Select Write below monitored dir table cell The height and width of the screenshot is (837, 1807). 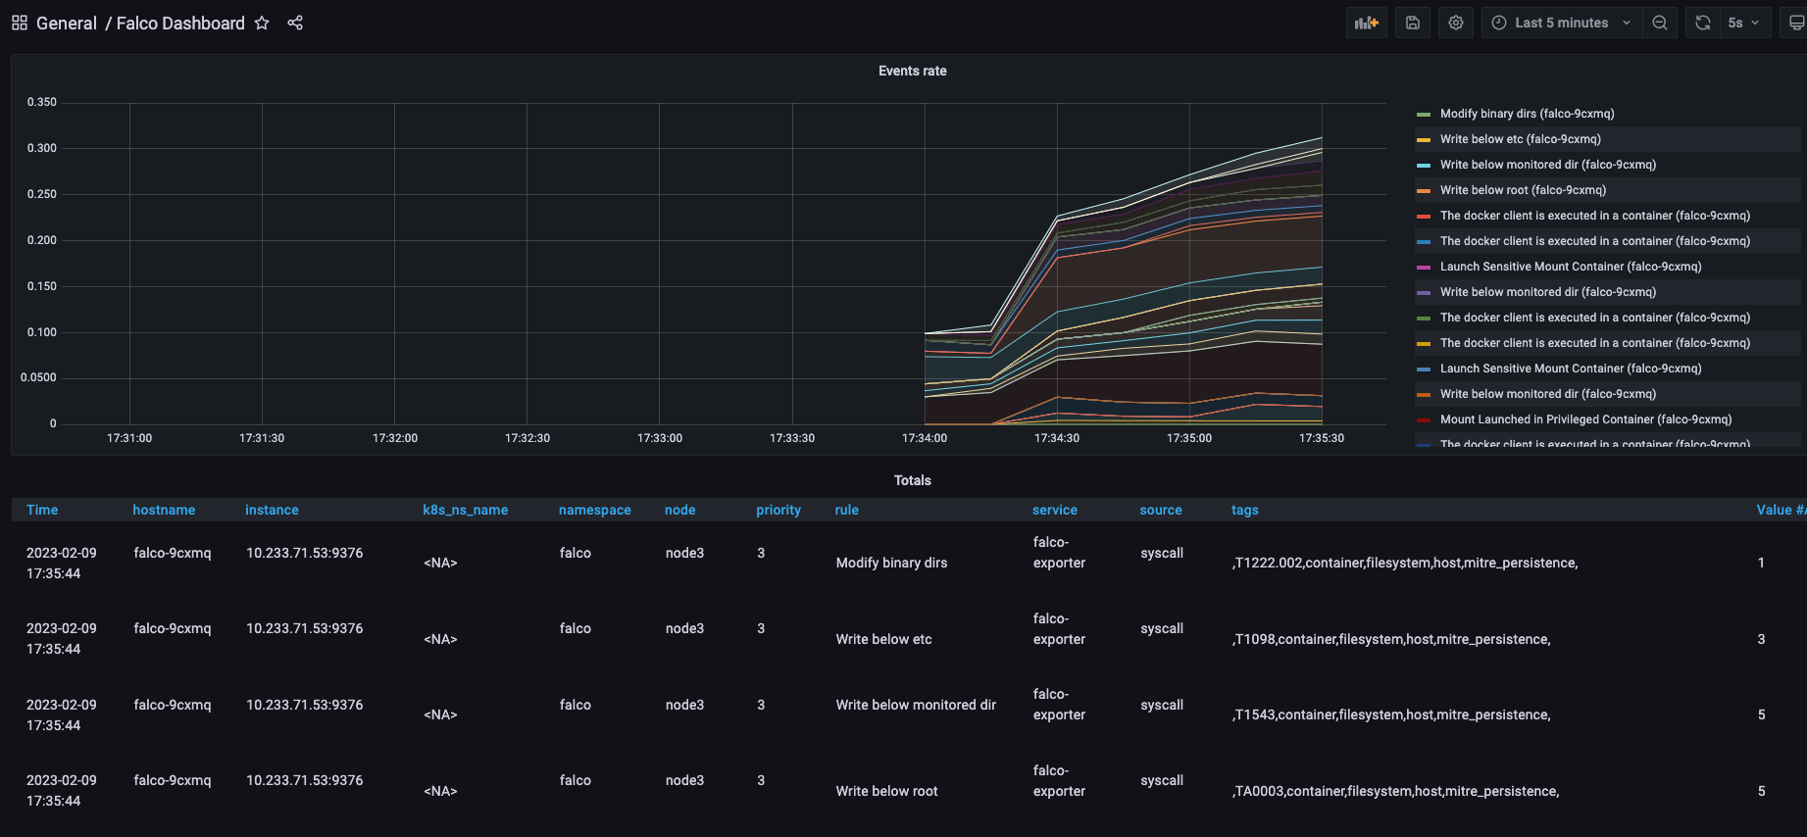(916, 705)
